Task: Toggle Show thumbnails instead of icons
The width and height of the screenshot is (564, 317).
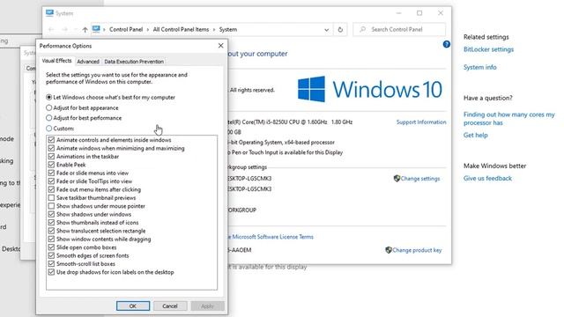Action: pos(51,223)
